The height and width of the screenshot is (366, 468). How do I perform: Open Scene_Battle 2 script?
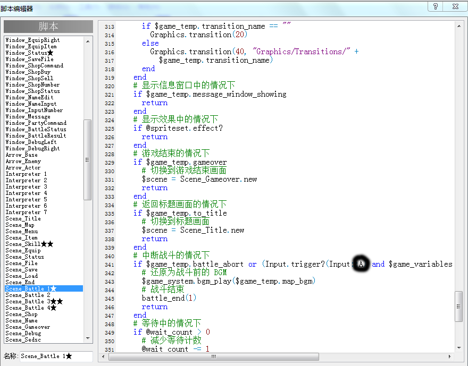(x=28, y=295)
